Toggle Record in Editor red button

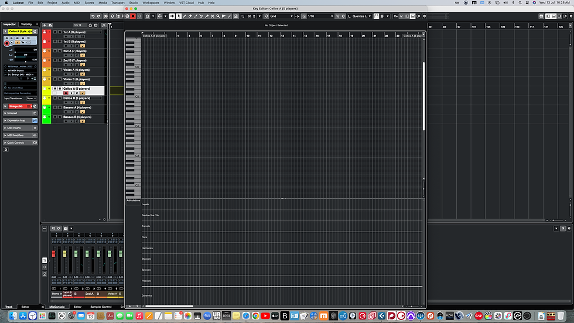click(x=133, y=16)
